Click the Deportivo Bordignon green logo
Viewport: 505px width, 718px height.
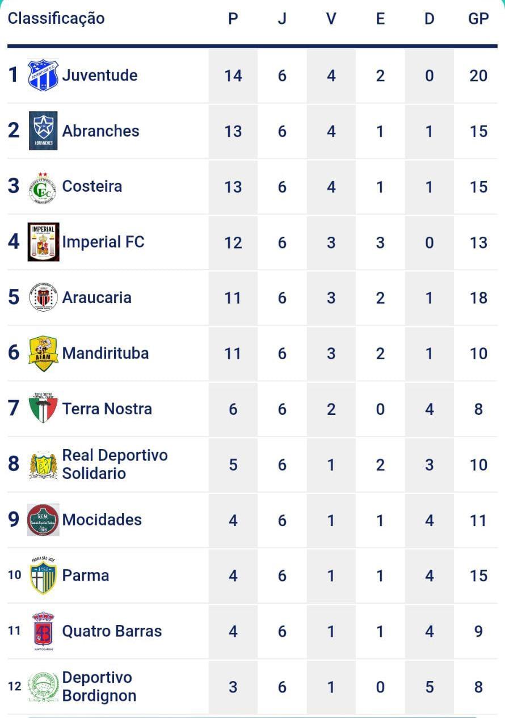tap(43, 687)
